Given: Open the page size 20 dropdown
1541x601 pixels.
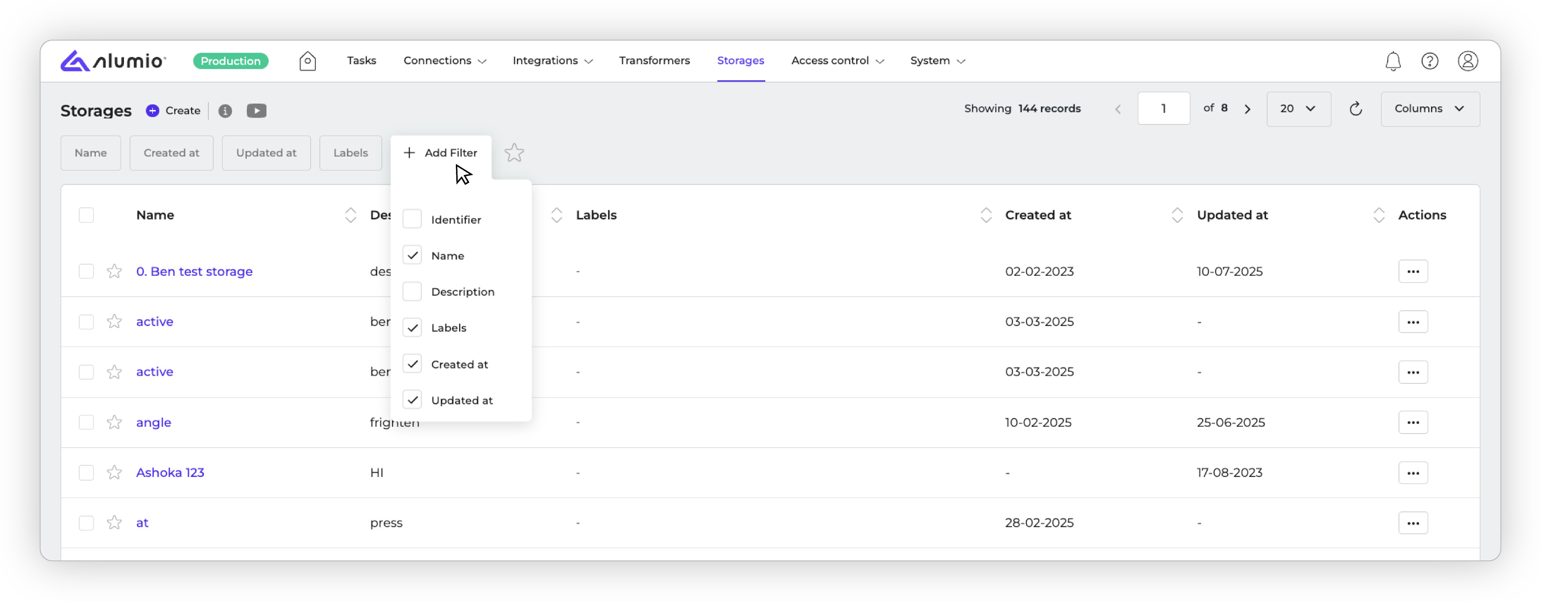Looking at the screenshot, I should coord(1298,109).
